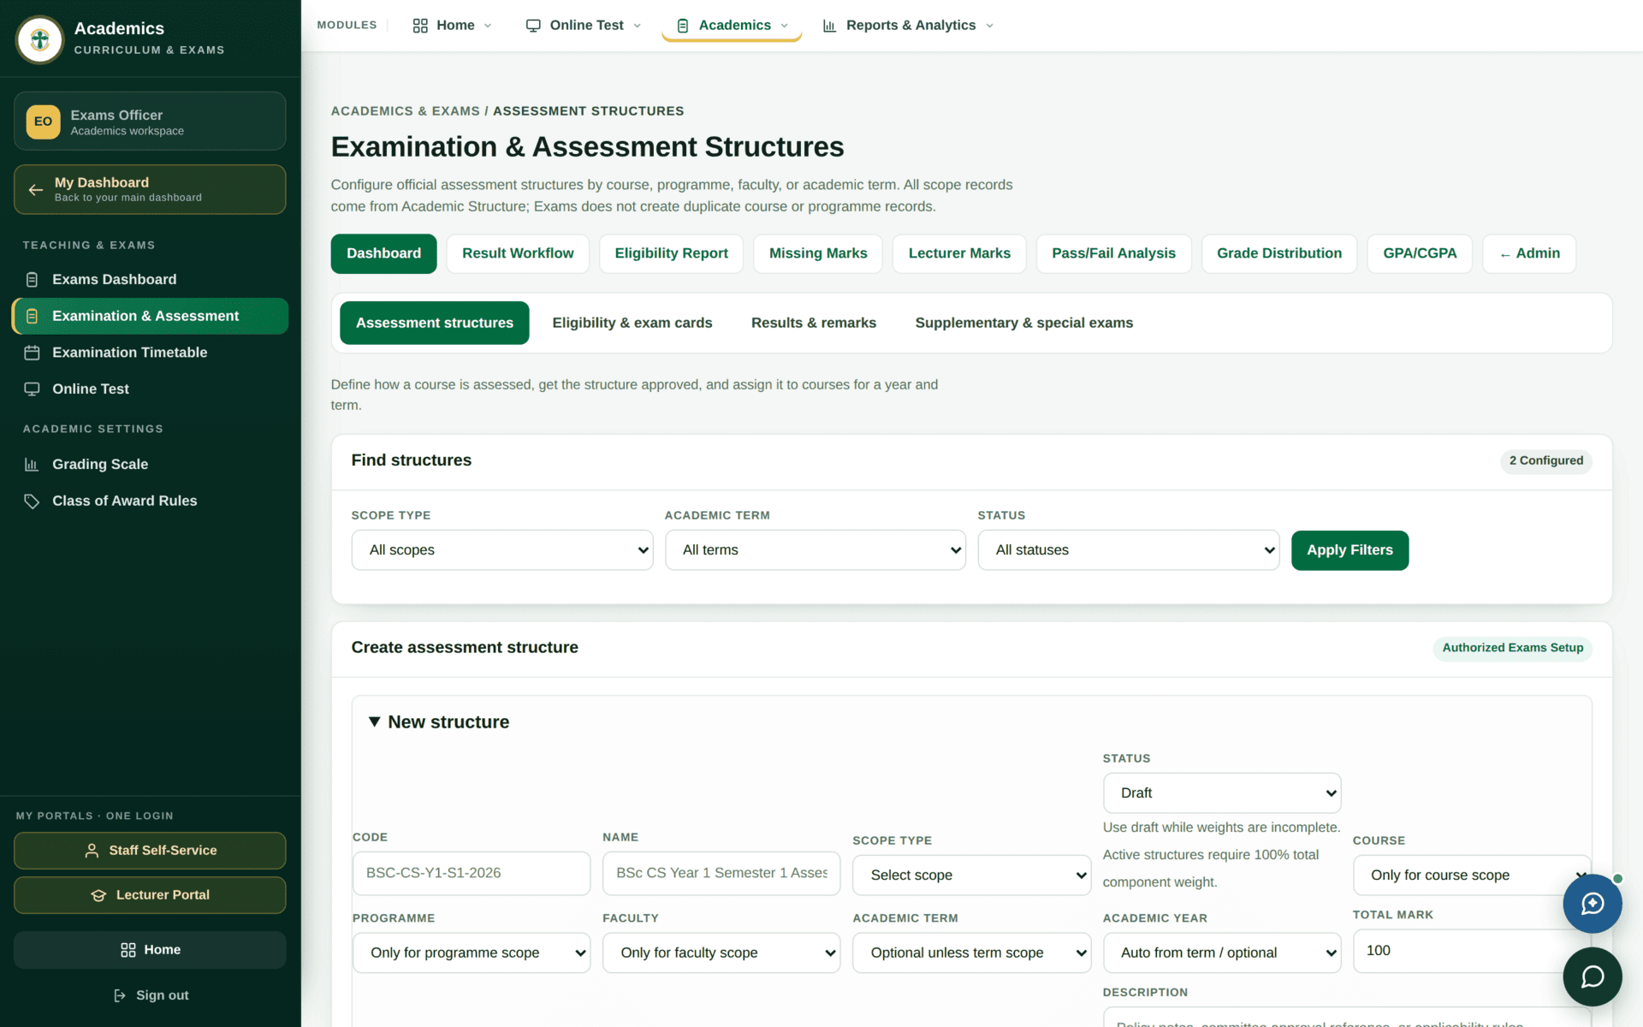
Task: Click the Online Test monitor icon in top bar
Action: click(x=533, y=26)
